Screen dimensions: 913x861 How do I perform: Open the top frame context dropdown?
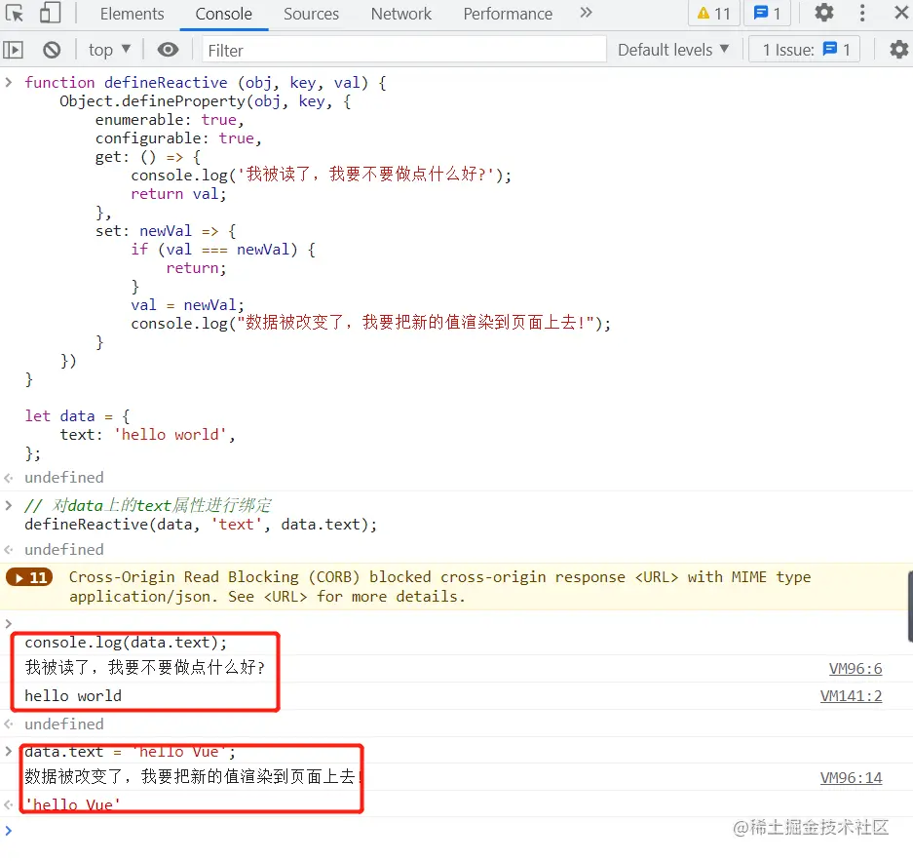point(107,49)
